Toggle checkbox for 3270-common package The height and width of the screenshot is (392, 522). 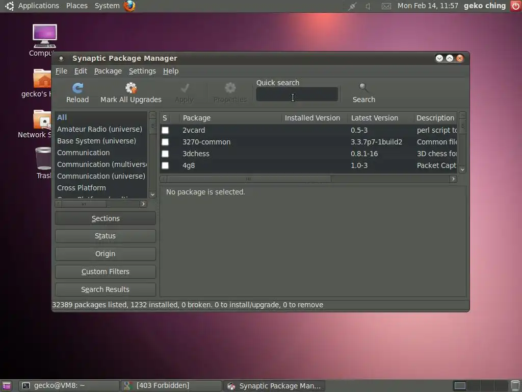(165, 142)
